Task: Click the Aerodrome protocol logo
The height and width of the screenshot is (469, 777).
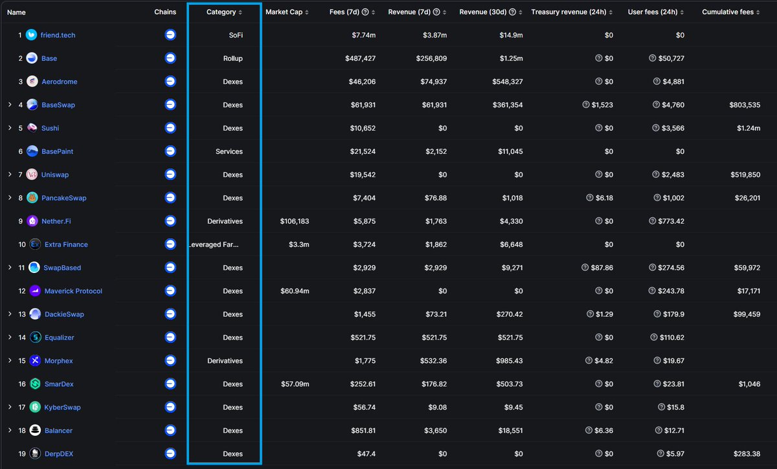Action: tap(32, 82)
